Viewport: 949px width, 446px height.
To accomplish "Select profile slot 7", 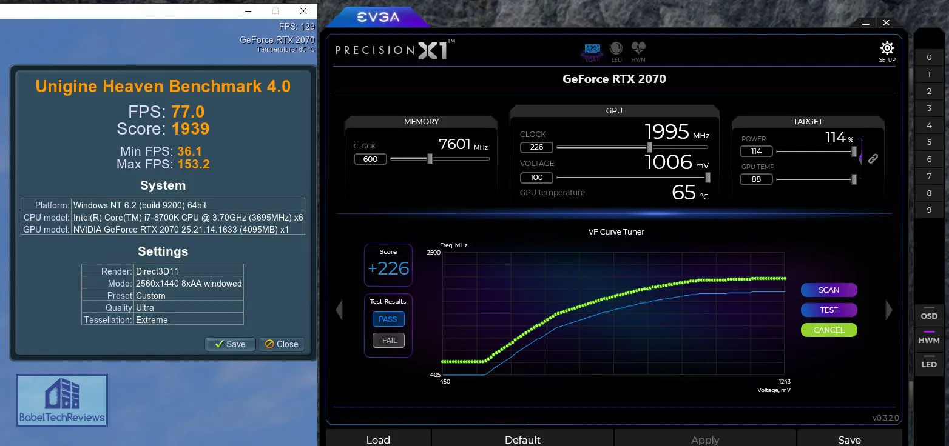I will 929,176.
